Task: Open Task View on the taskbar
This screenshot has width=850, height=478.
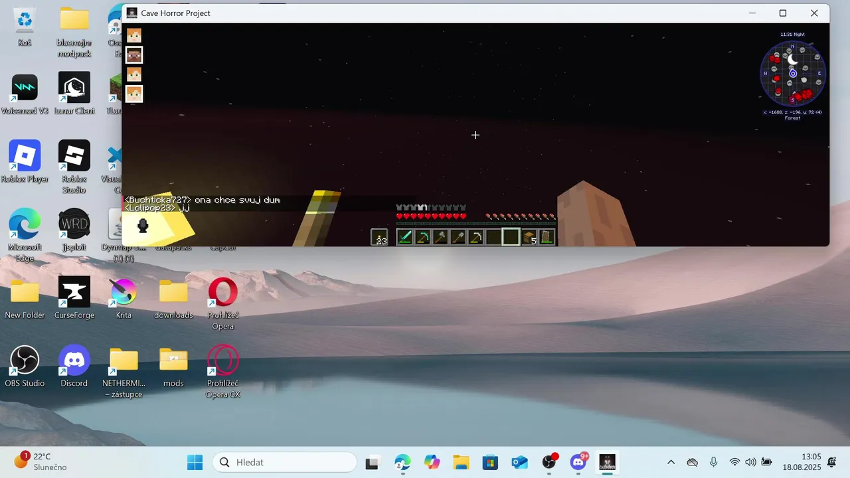Action: coord(372,462)
